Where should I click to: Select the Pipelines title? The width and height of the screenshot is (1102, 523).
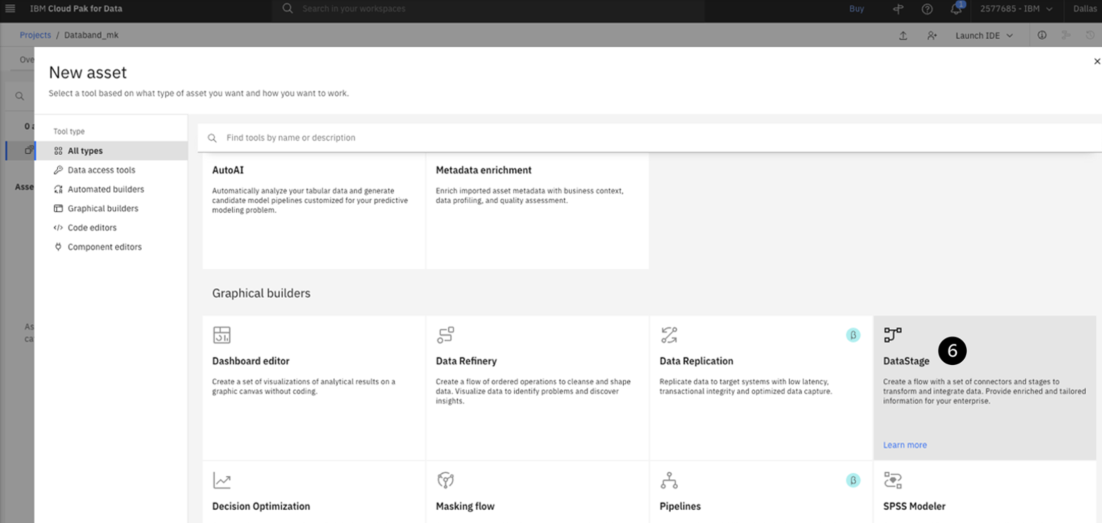click(680, 506)
